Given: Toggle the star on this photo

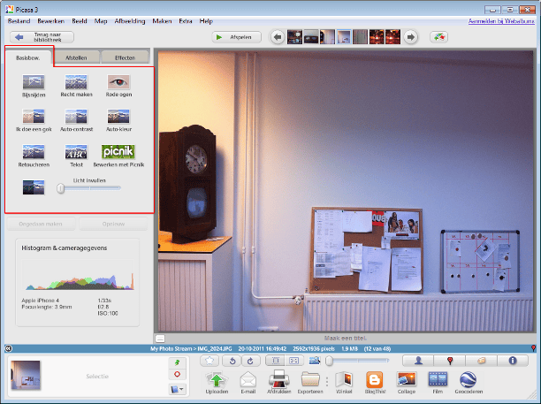Looking at the screenshot, I should click(210, 361).
